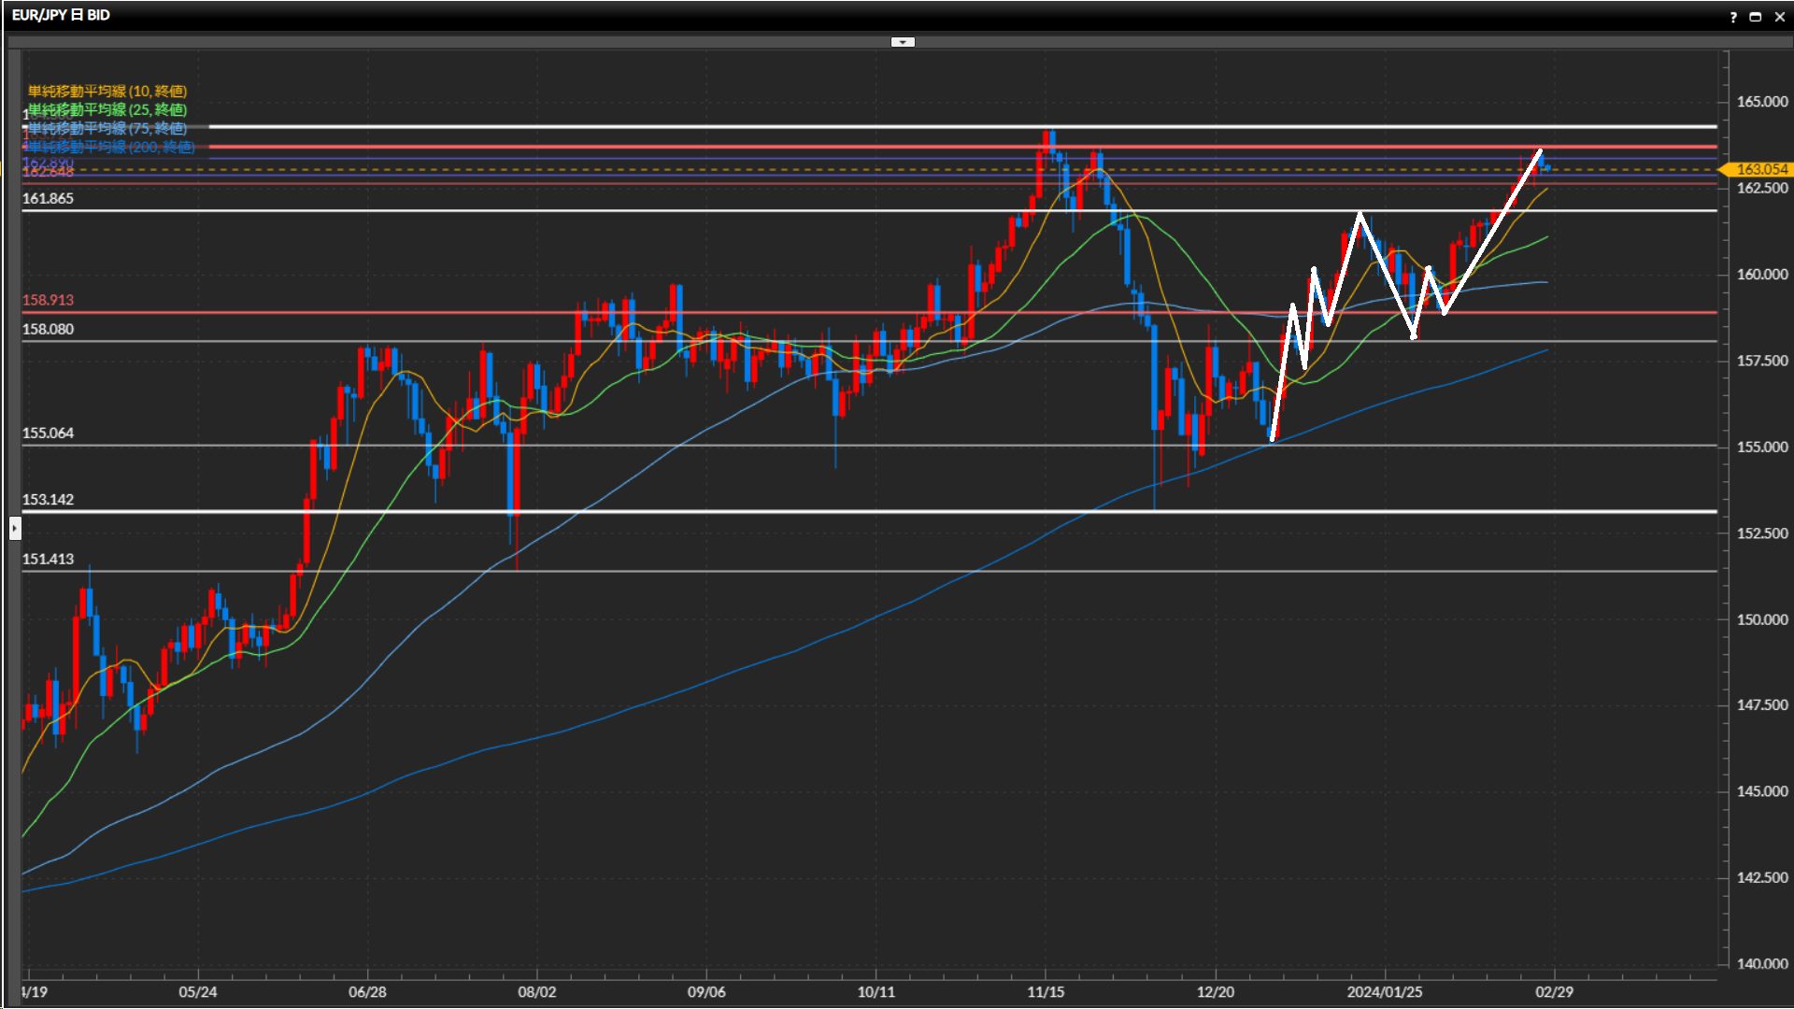1794x1009 pixels.
Task: Click the 2024/01/25 date axis label
Action: pyautogui.click(x=1384, y=992)
